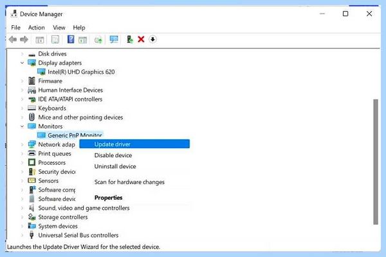Viewport: 386px width, 257px height.
Task: Expand the Disk drives category
Action: point(22,53)
